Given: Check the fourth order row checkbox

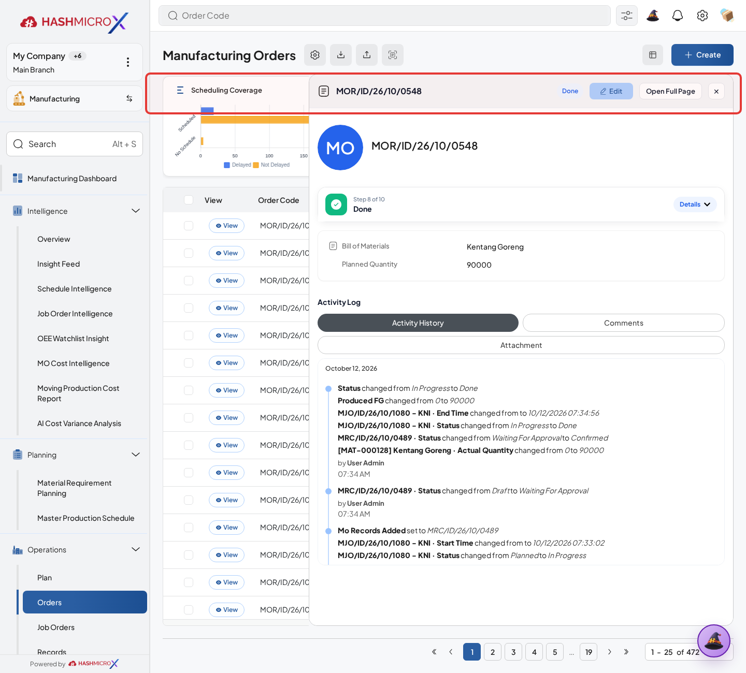Looking at the screenshot, I should [x=189, y=308].
